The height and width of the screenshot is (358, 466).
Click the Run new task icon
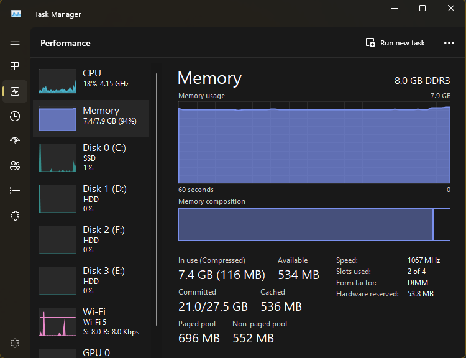point(370,42)
